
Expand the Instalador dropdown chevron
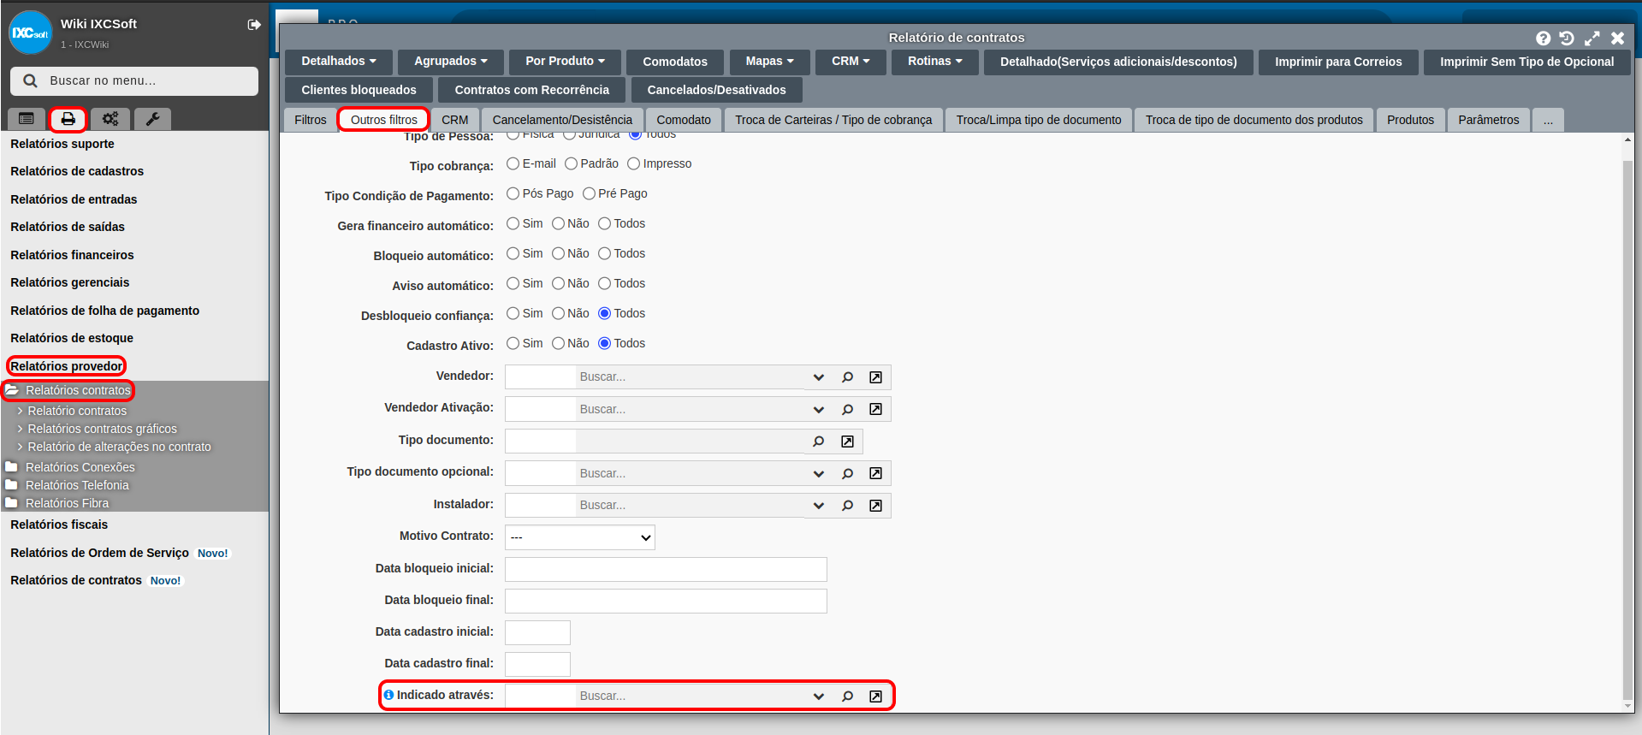point(818,506)
